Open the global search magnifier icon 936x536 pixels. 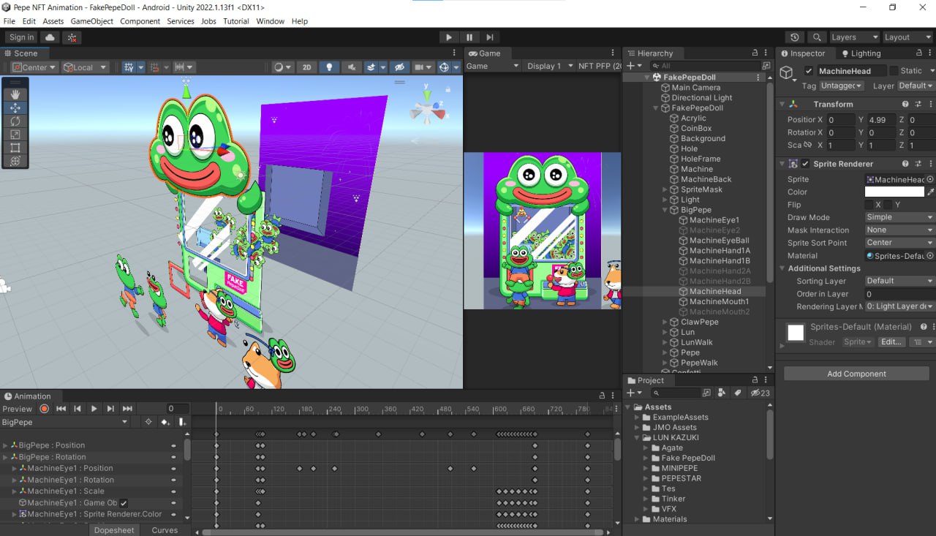(817, 37)
